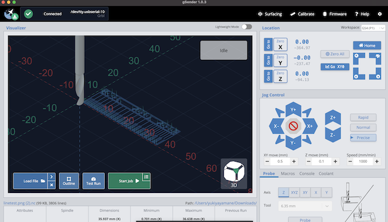Screen dimensions: 388x222
Task: Jog Y+ direction
Action: tap(293, 109)
